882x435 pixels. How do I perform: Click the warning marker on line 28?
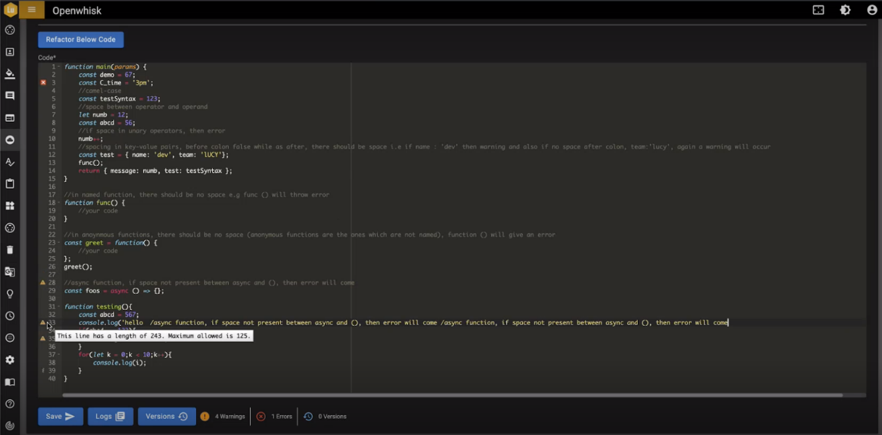[43, 282]
